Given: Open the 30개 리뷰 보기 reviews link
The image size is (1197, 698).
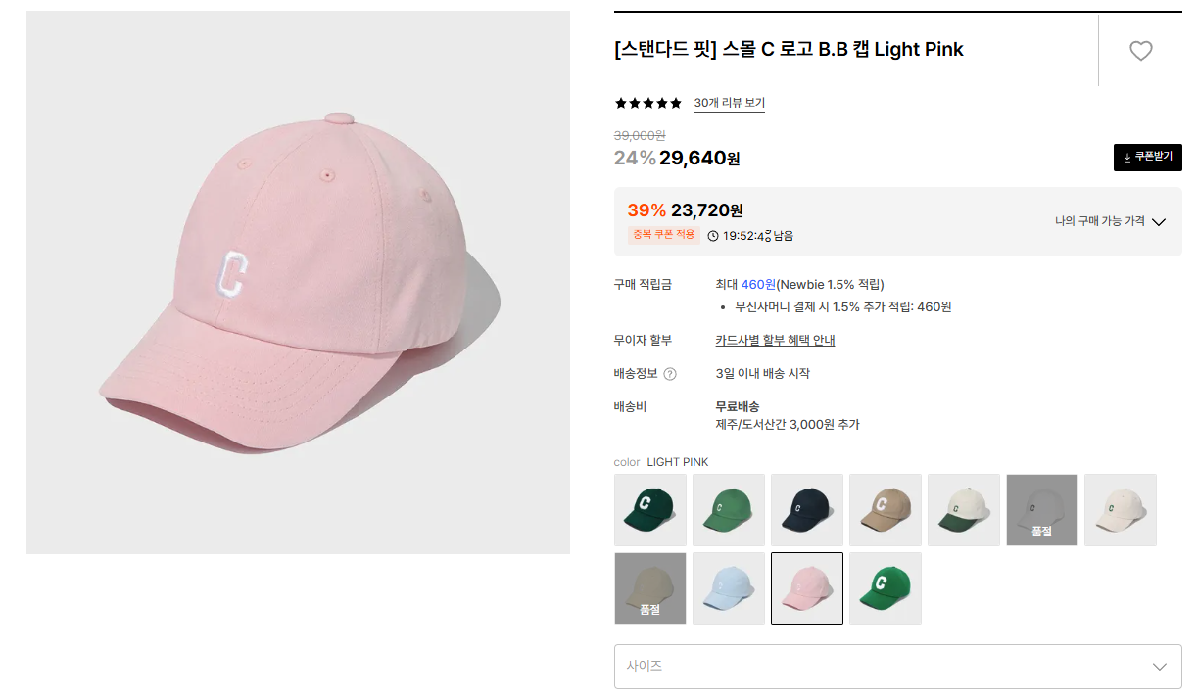Looking at the screenshot, I should (x=729, y=103).
